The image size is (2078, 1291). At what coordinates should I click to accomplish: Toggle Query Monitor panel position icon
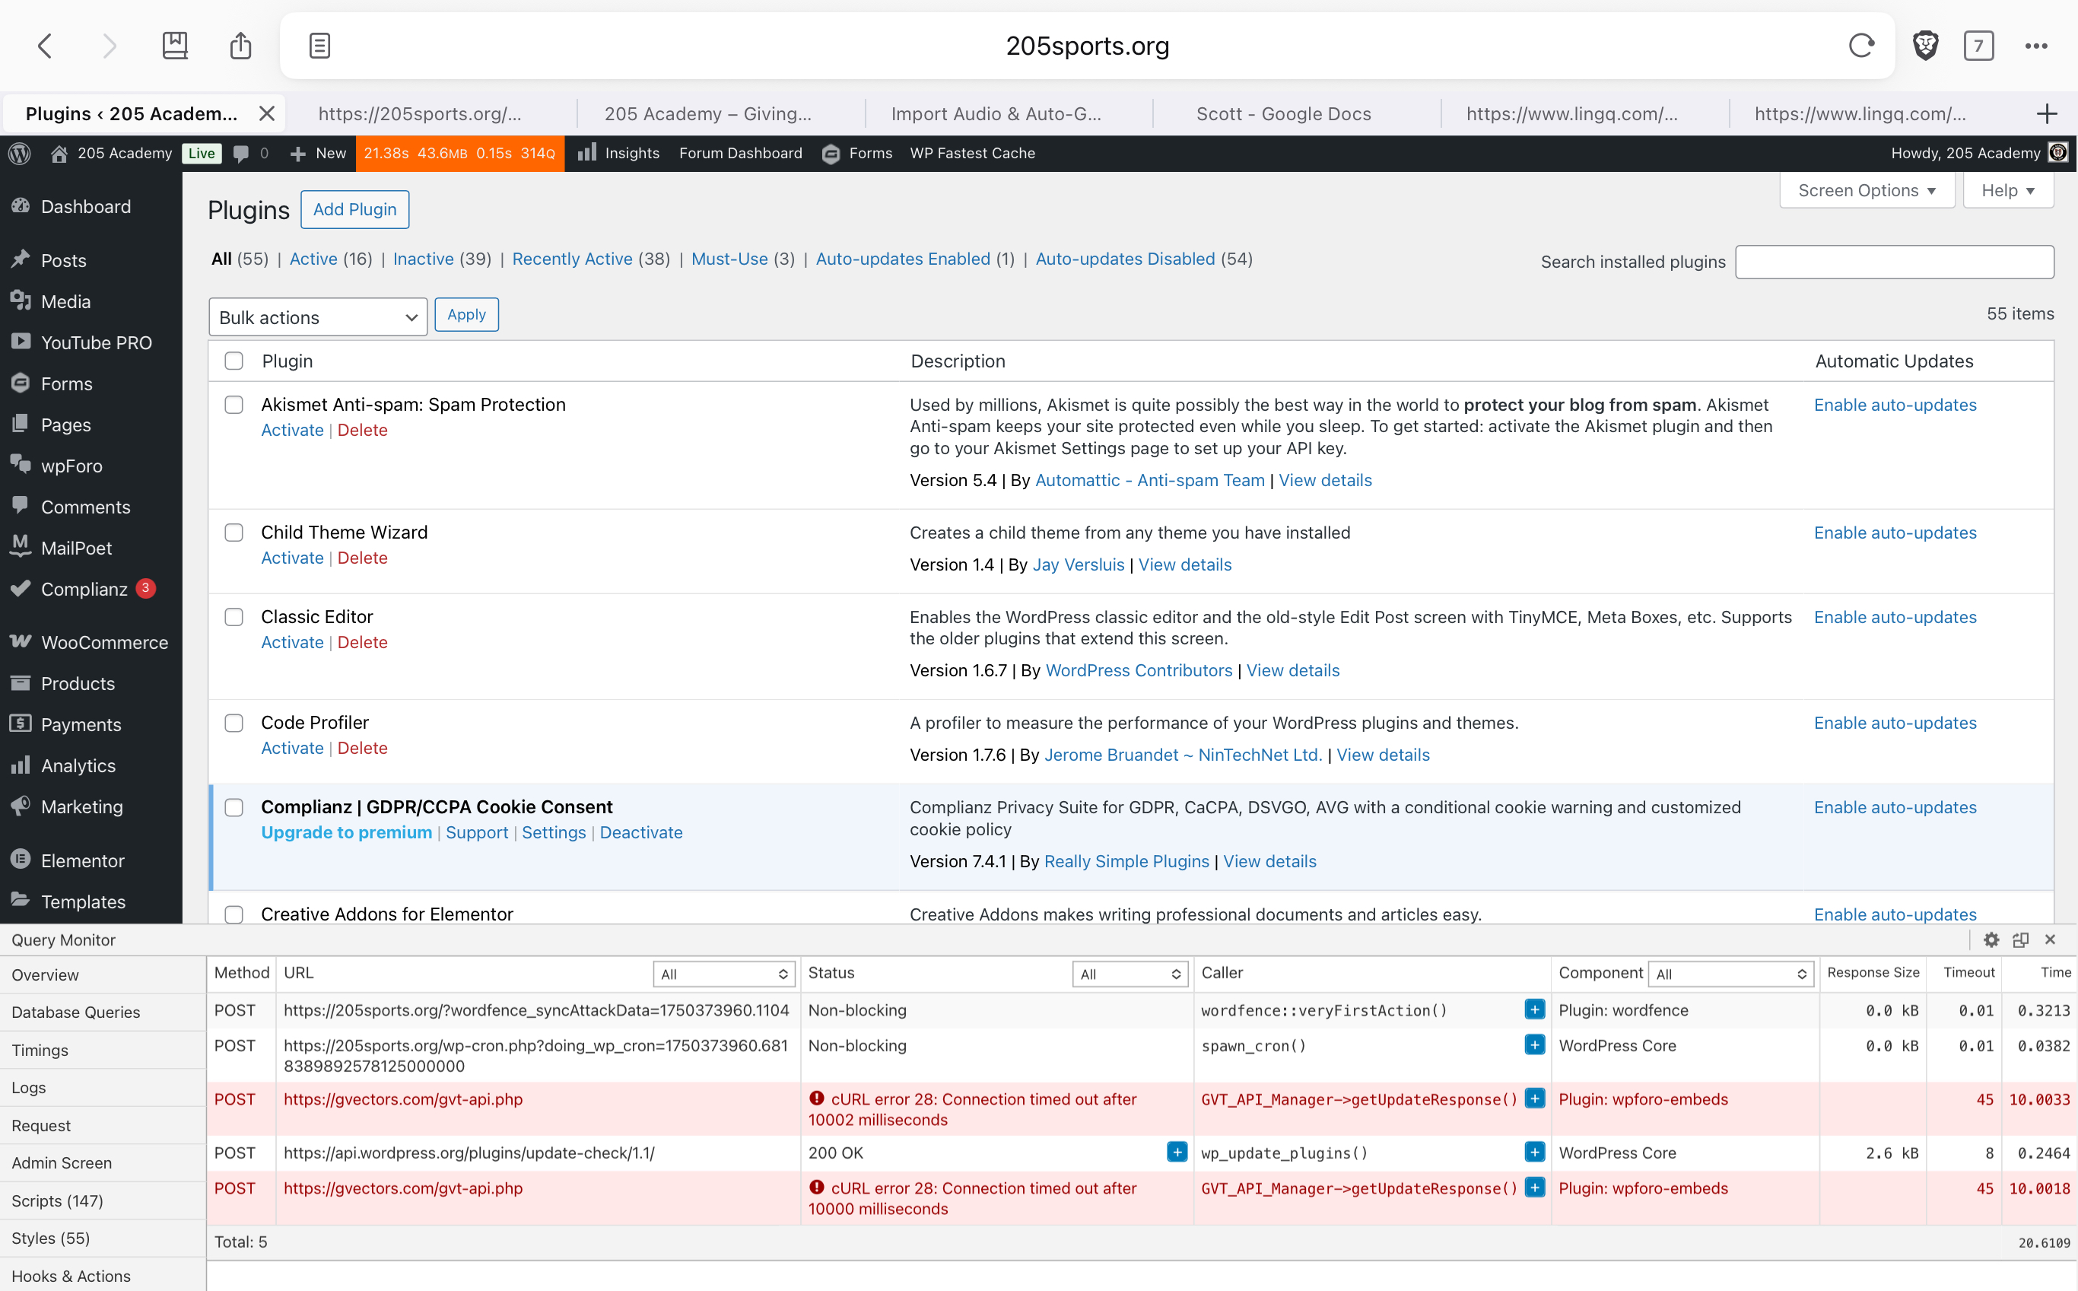pos(2020,940)
